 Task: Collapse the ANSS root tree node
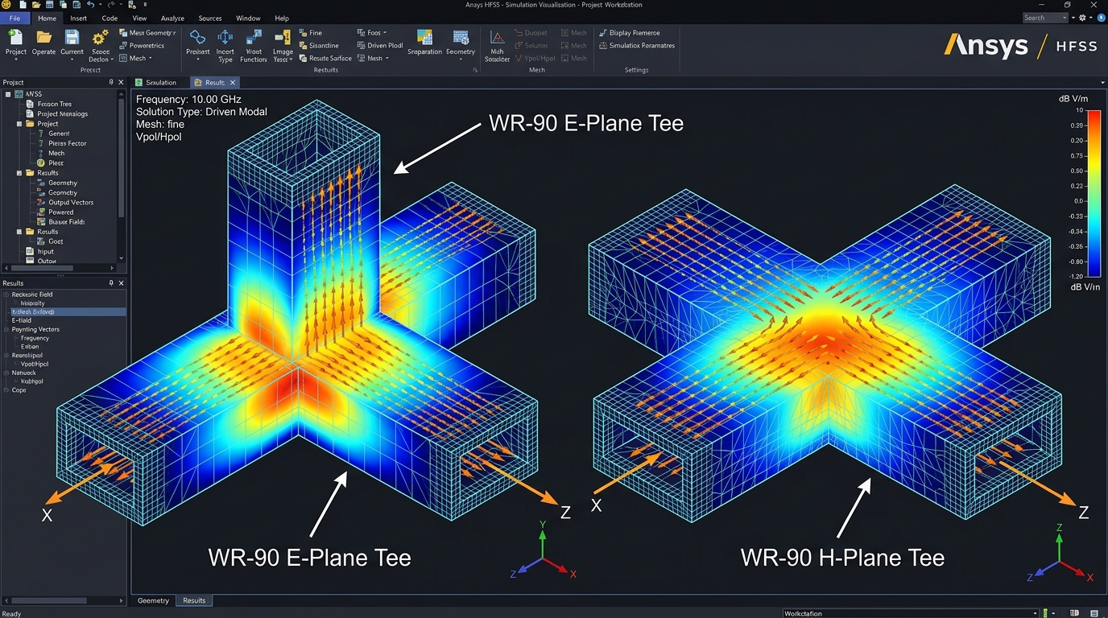(8, 94)
